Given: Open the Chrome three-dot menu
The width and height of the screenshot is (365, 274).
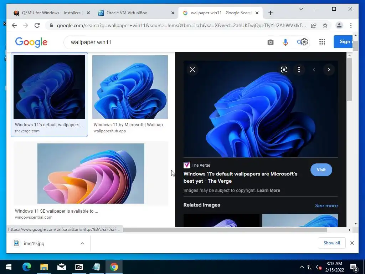Looking at the screenshot, I should pyautogui.click(x=351, y=25).
